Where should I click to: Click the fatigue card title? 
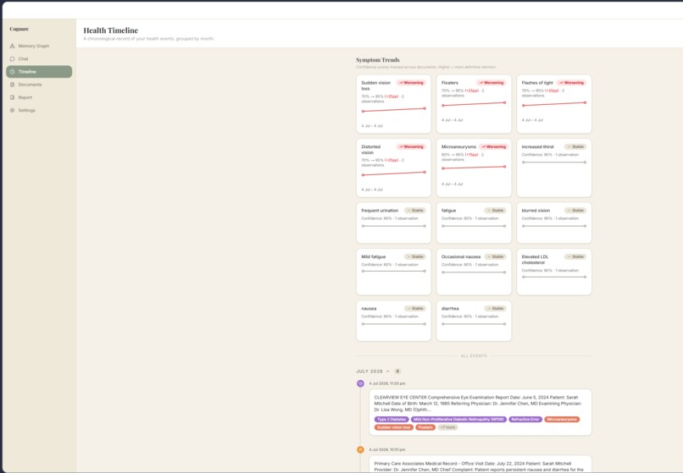coord(448,210)
